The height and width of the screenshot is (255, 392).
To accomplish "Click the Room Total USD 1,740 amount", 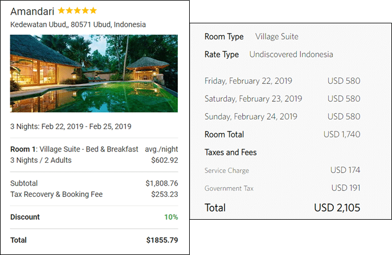I will [x=342, y=135].
